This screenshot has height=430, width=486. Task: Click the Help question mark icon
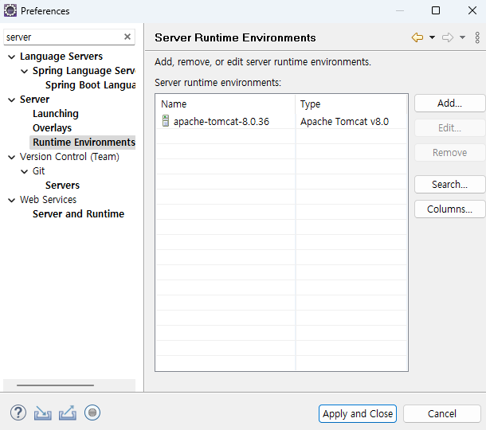(x=18, y=412)
